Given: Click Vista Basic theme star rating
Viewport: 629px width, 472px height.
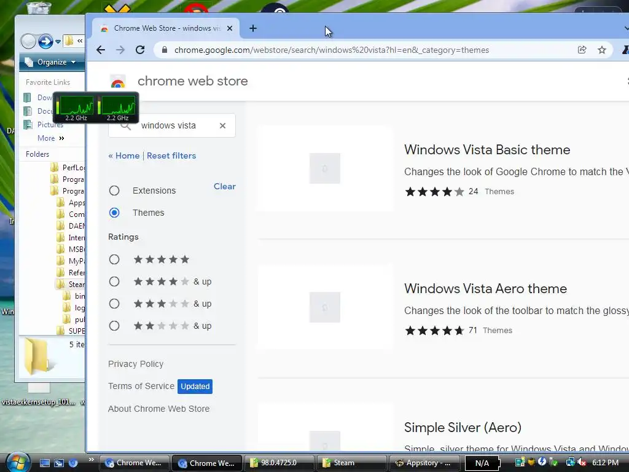Looking at the screenshot, I should (434, 192).
